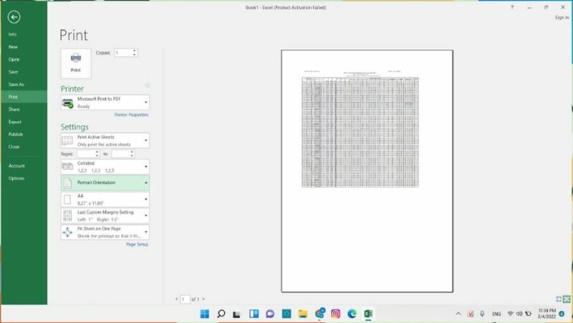Open the Chat app on taskbar
The height and width of the screenshot is (323, 573).
tap(270, 314)
